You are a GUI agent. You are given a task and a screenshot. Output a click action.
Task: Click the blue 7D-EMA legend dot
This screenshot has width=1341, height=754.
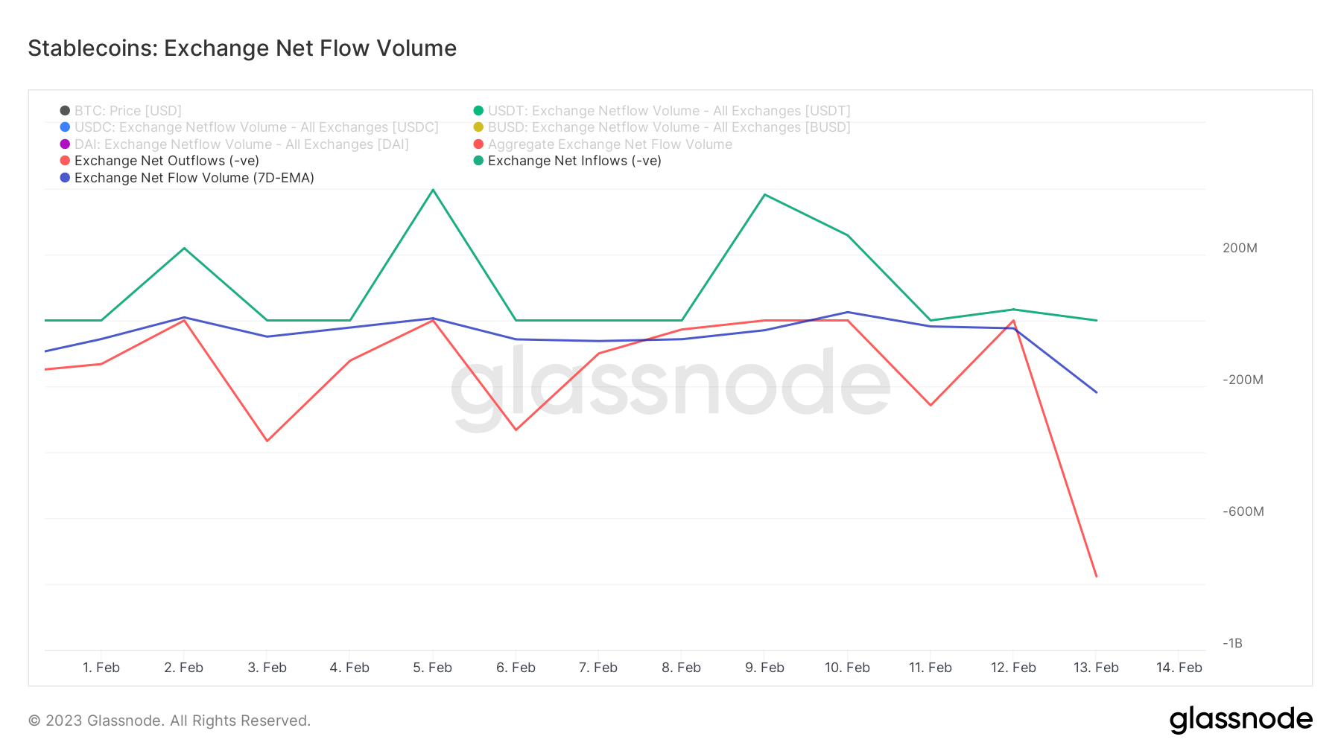(65, 178)
